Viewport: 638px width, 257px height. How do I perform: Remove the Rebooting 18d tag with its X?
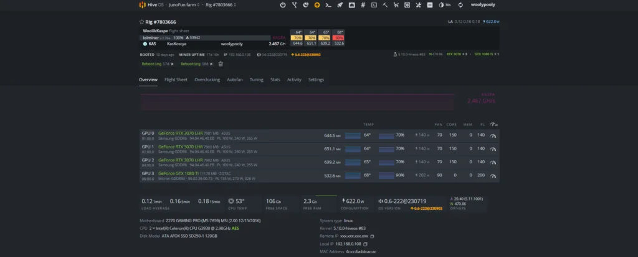pyautogui.click(x=211, y=64)
